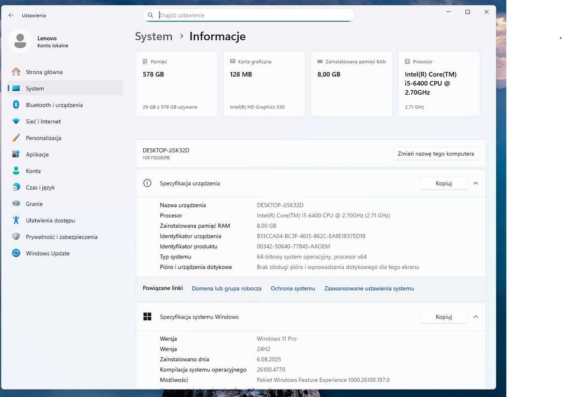The image size is (562, 397).
Task: Click Pakiet Windows Feature Experience value
Action: tap(323, 380)
